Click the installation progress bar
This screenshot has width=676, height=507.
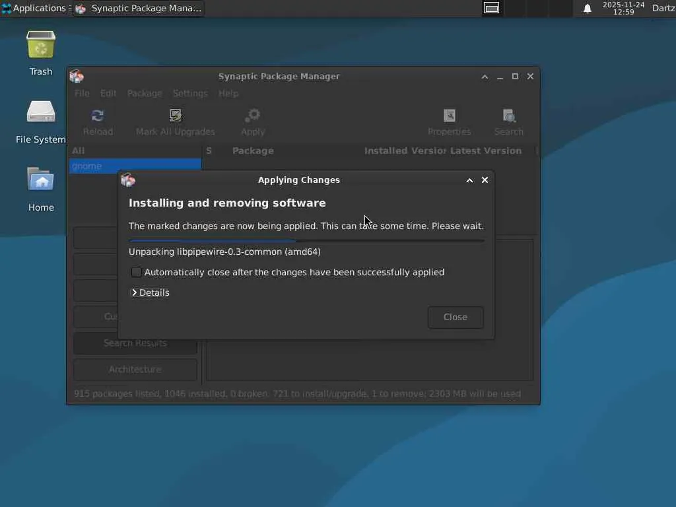click(x=306, y=240)
